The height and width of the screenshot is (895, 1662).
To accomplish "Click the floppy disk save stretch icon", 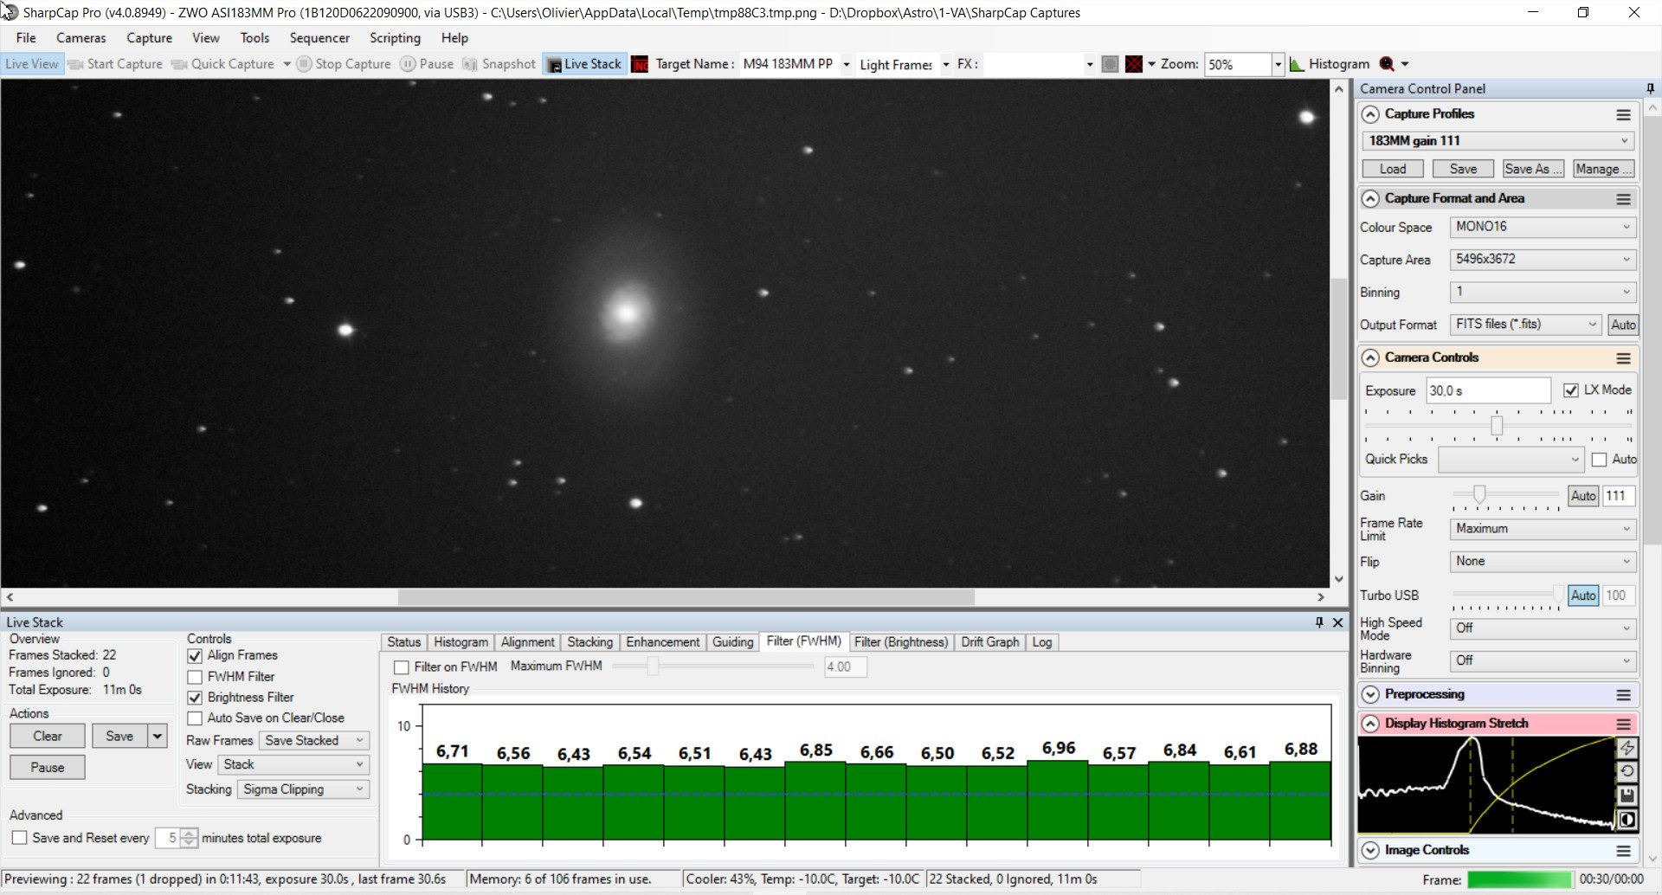I will point(1627,795).
